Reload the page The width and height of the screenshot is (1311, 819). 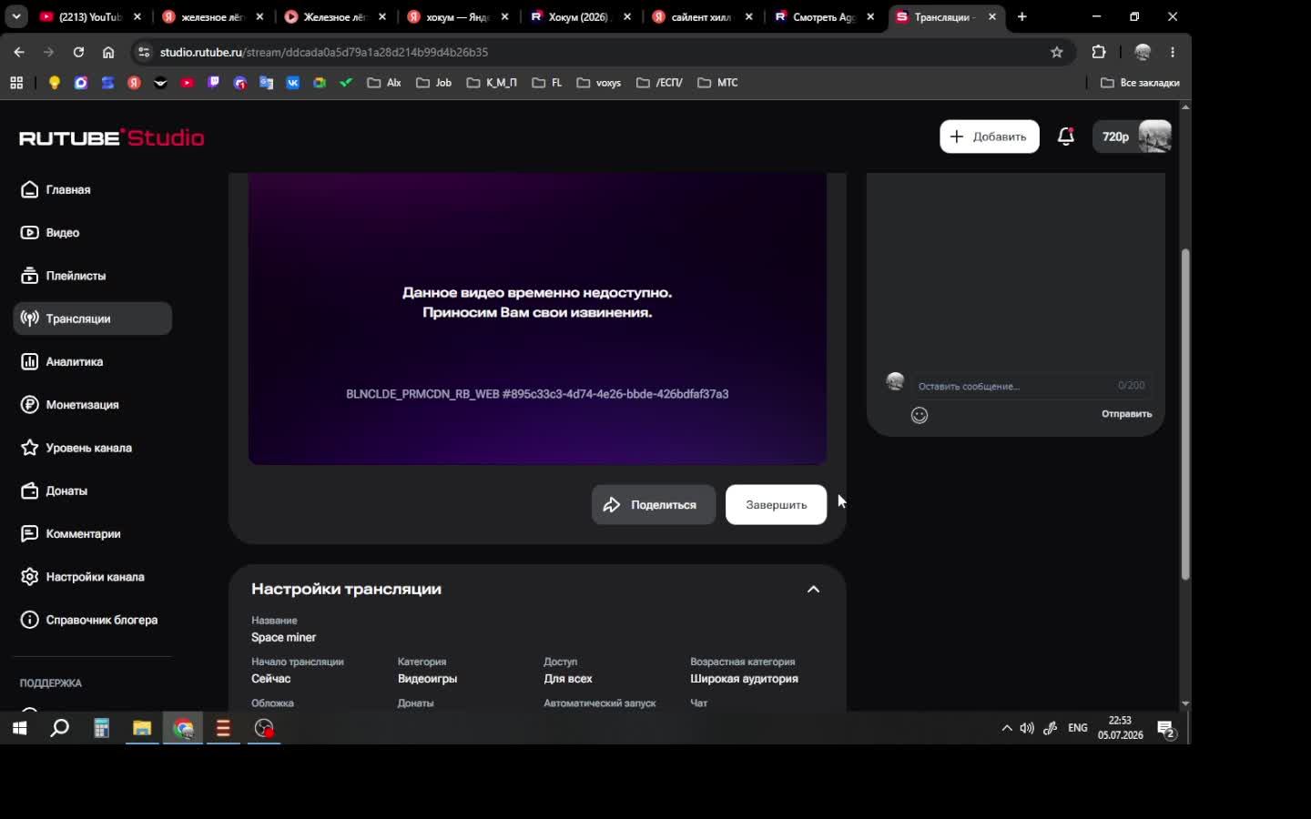pyautogui.click(x=78, y=52)
